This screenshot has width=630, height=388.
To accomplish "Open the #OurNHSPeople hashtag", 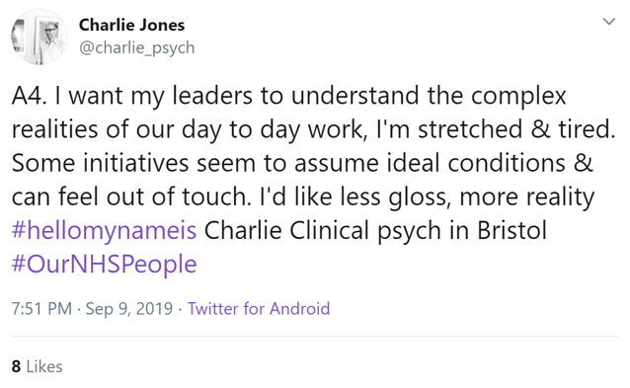I will (x=104, y=265).
